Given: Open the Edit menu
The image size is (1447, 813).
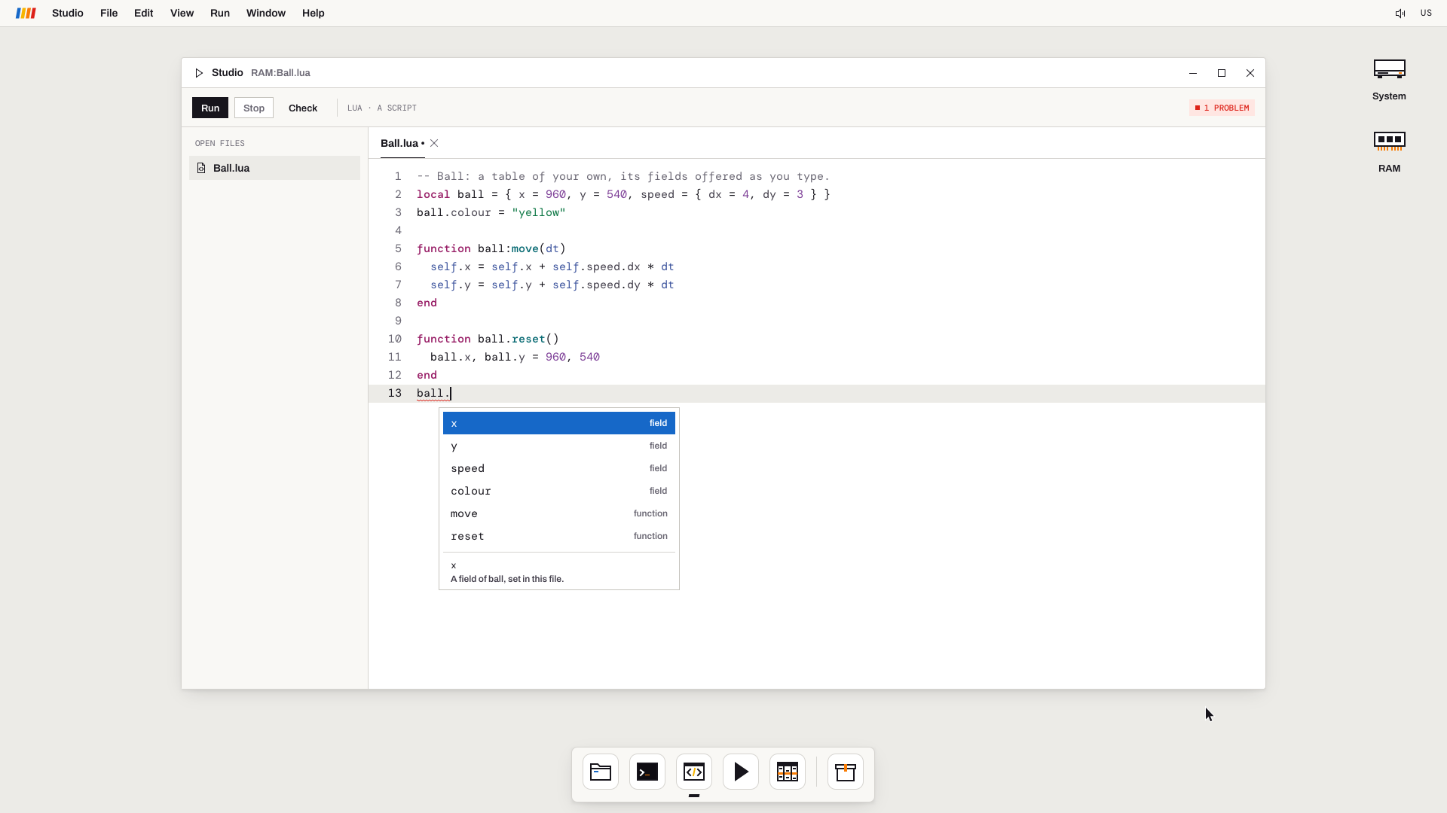Looking at the screenshot, I should pyautogui.click(x=143, y=14).
